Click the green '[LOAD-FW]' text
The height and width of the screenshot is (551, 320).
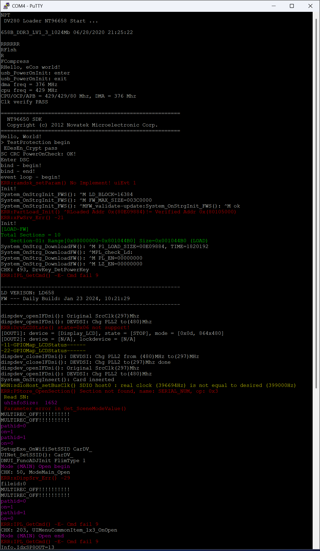tap(15, 229)
